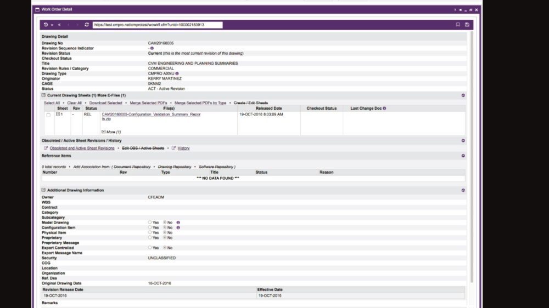Click info icon on Model Drawing row
This screenshot has height=308, width=549.
178,223
